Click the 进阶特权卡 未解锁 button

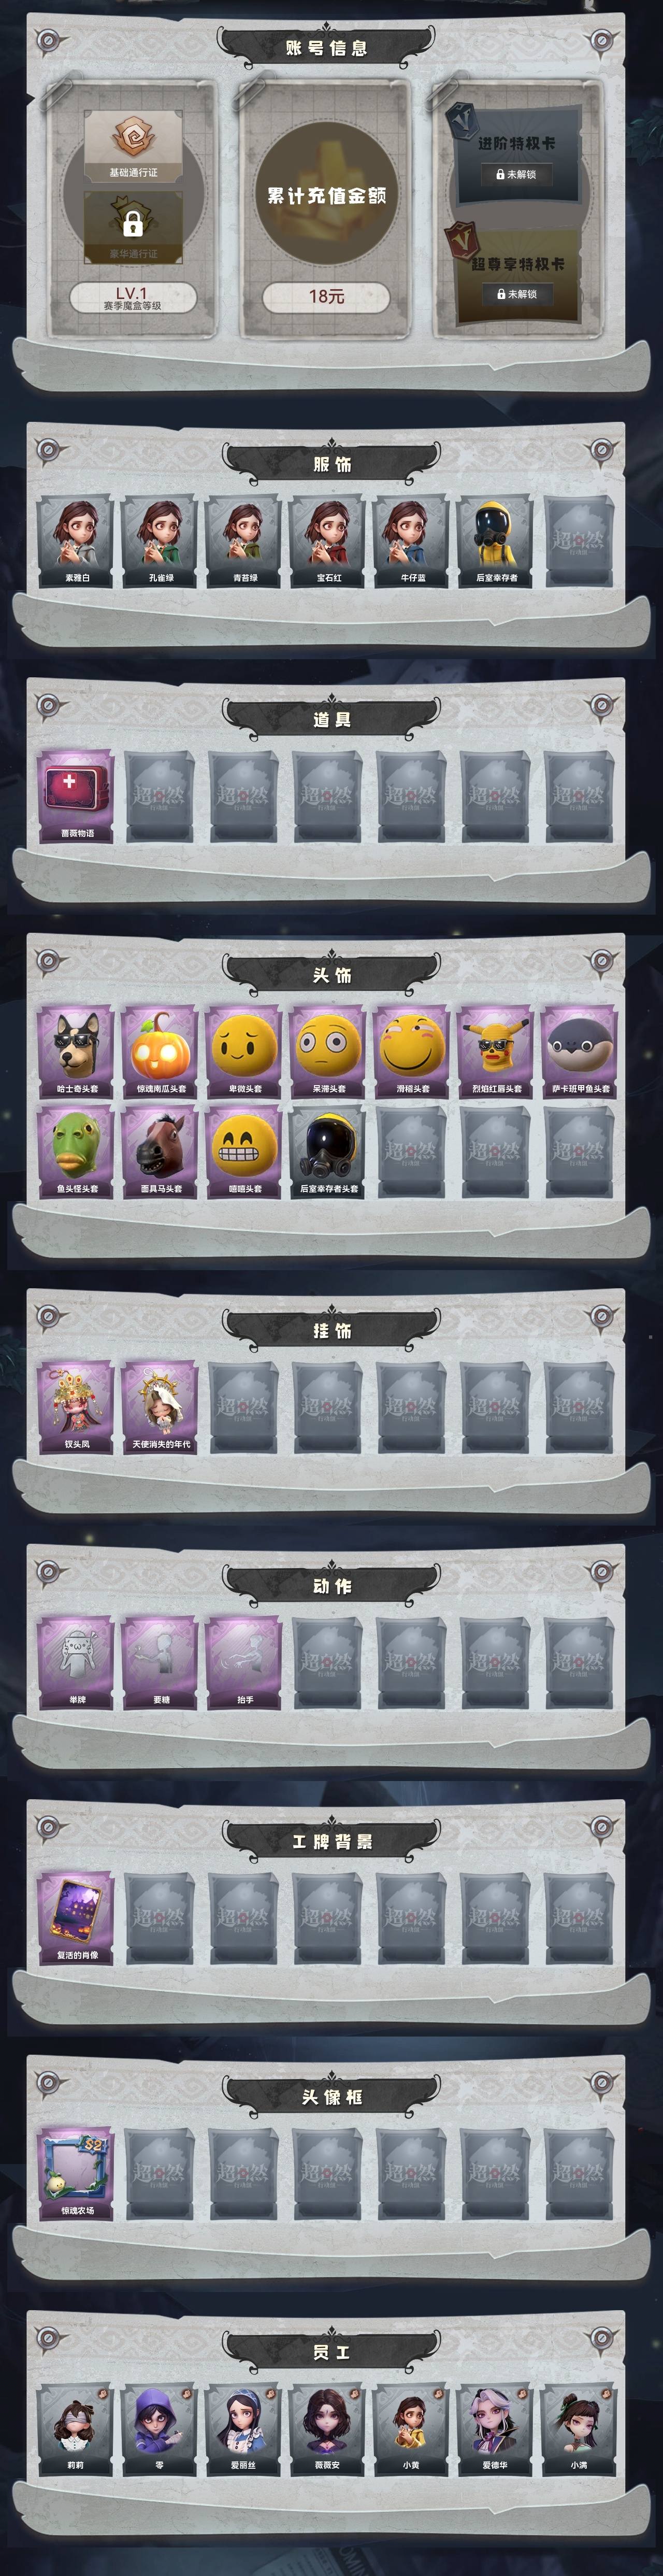516,174
